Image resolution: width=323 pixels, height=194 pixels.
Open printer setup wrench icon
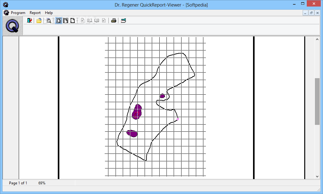point(123,21)
